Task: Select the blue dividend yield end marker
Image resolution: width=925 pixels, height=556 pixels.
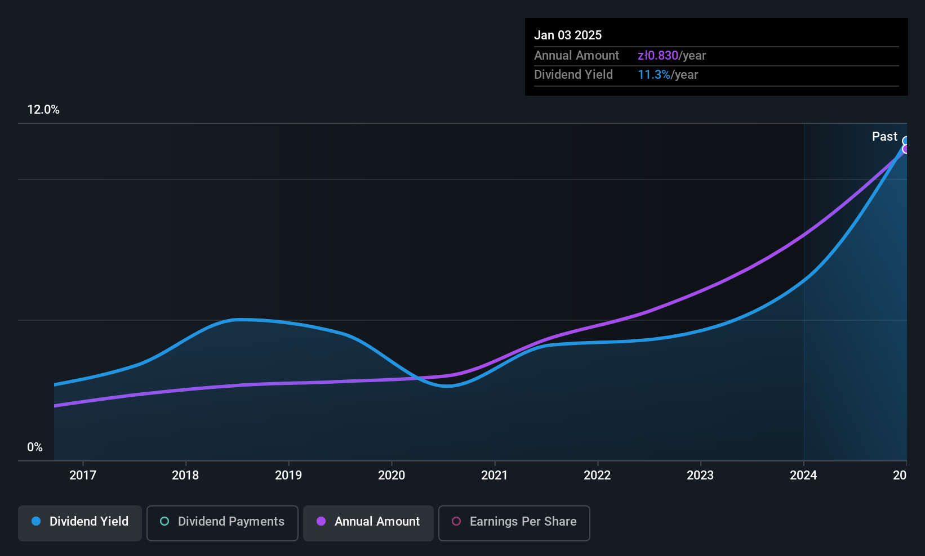Action: (x=906, y=141)
